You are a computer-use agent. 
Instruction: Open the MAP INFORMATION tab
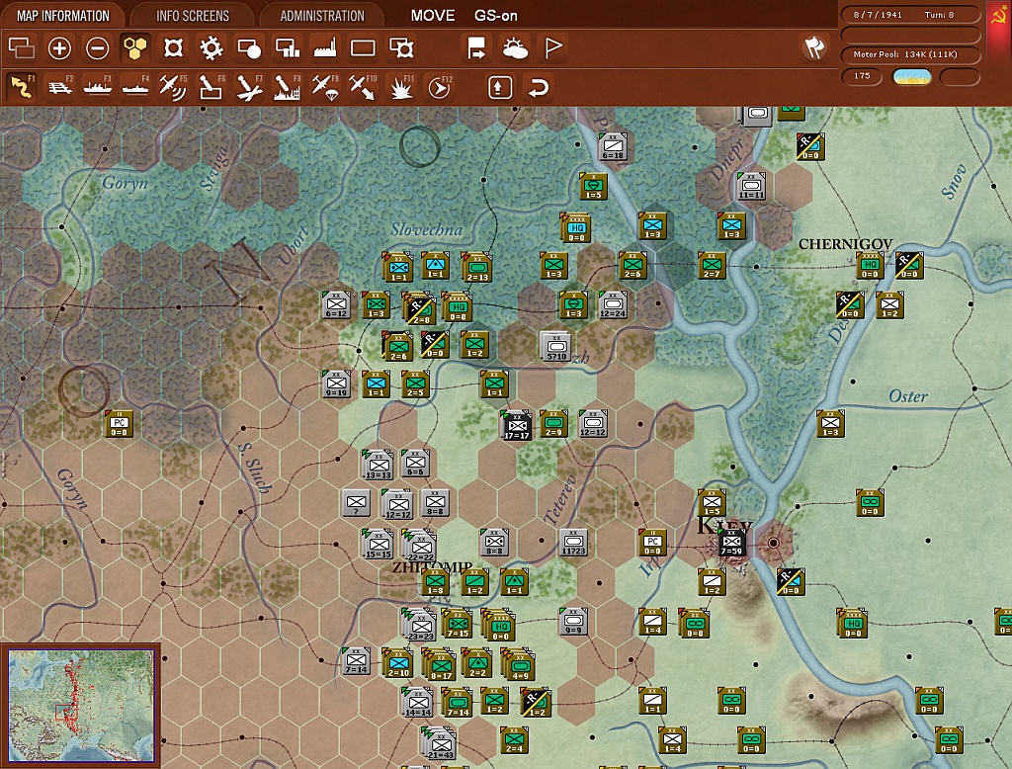click(63, 16)
